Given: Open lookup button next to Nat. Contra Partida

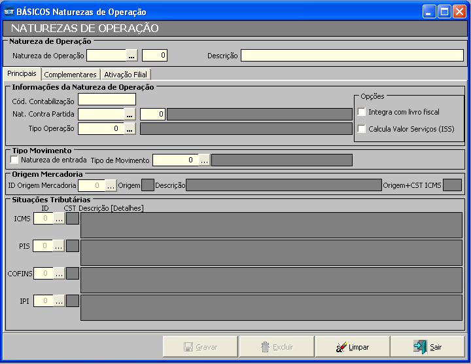Looking at the screenshot, I should coord(130,115).
